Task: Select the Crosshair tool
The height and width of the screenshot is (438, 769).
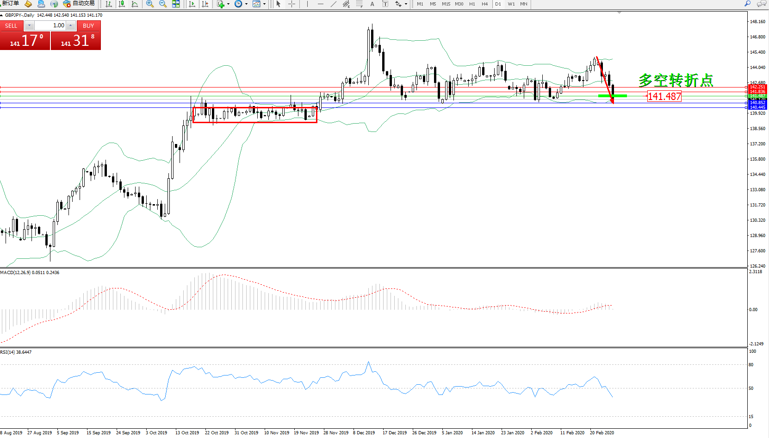Action: pos(292,4)
